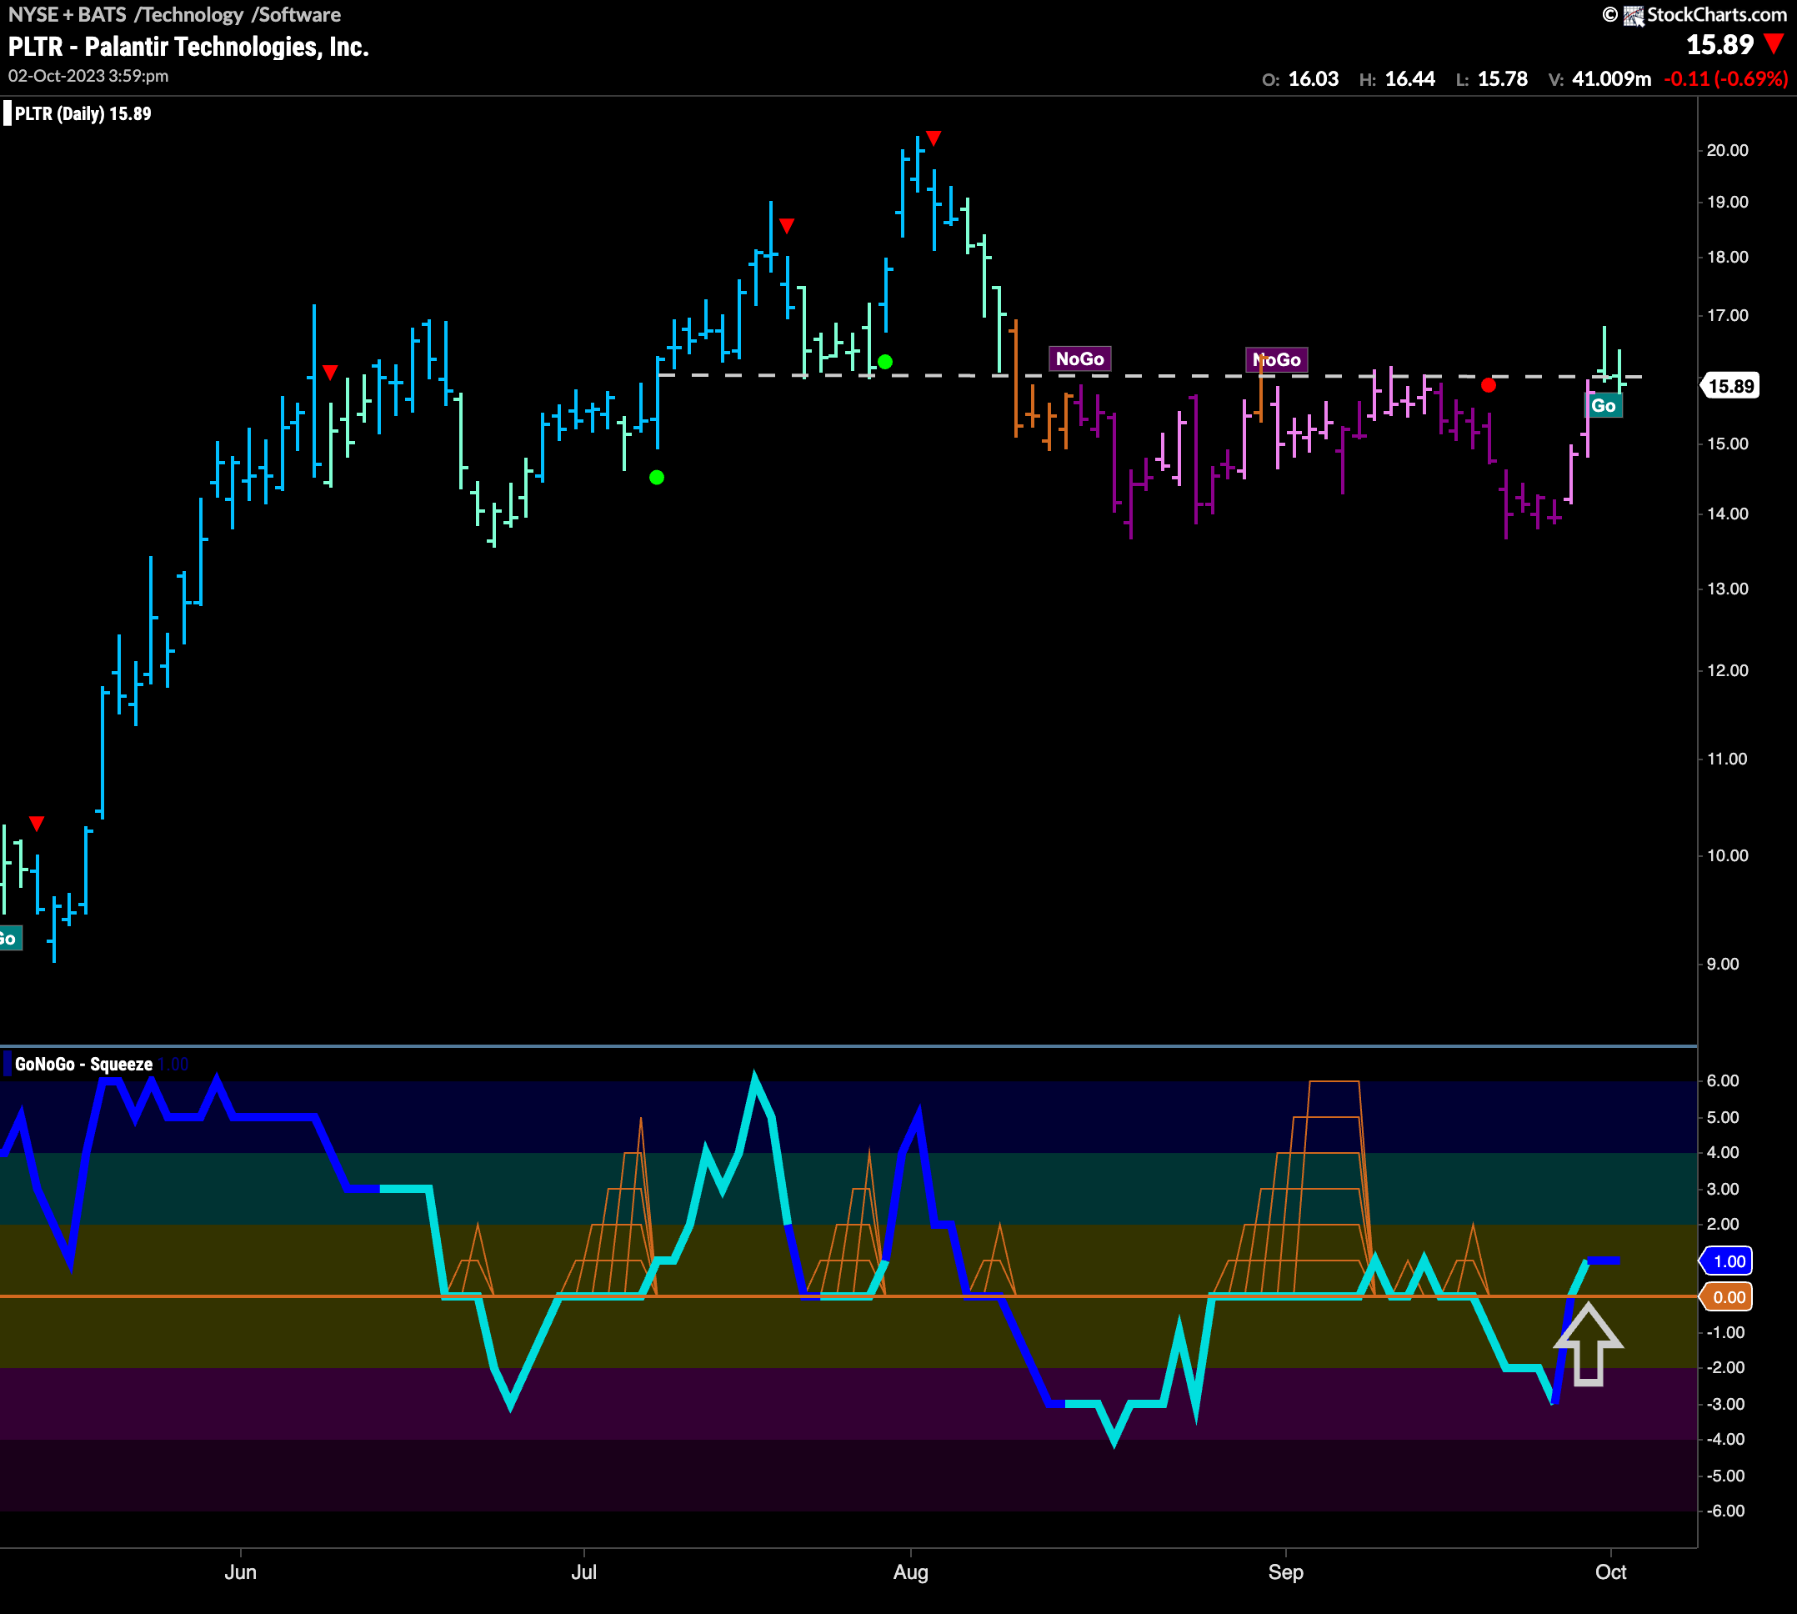Click the PLTR - Palantir Technologies, Inc. title
This screenshot has width=1797, height=1614.
tap(189, 47)
